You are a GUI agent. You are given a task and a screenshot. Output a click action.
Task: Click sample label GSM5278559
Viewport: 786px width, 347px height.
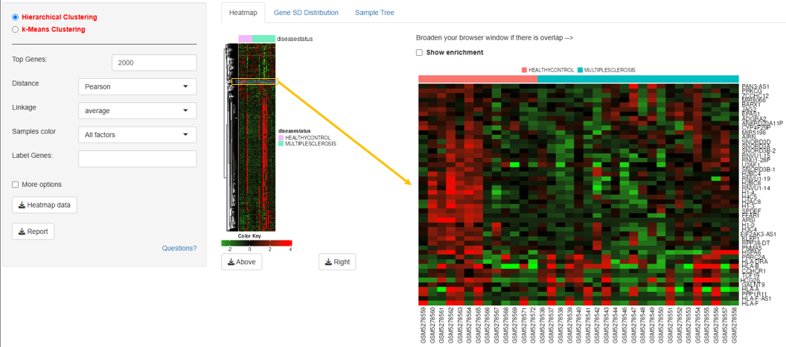click(423, 325)
